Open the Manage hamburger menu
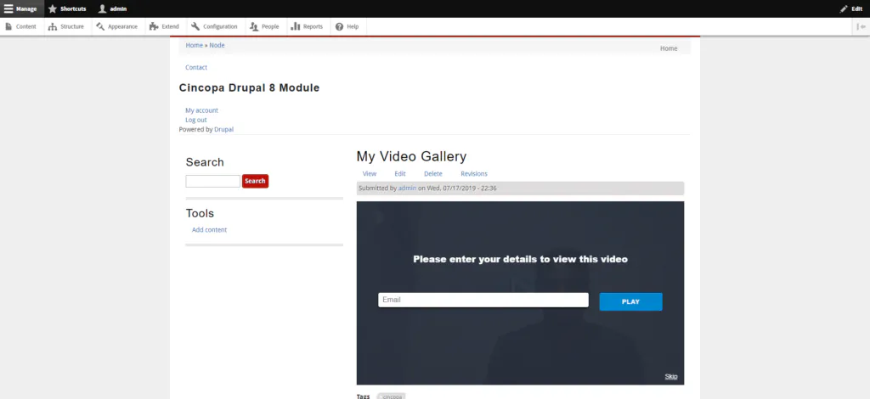This screenshot has width=870, height=399. 21,8
